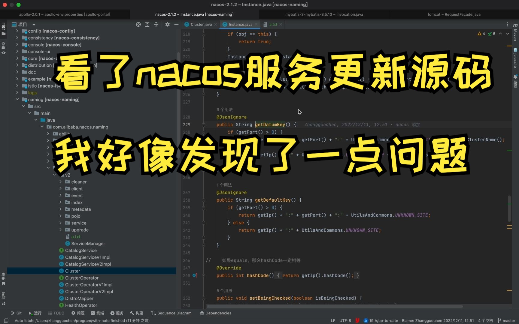519x324 pixels.
Task: Click the master git branch widget
Action: 506,320
